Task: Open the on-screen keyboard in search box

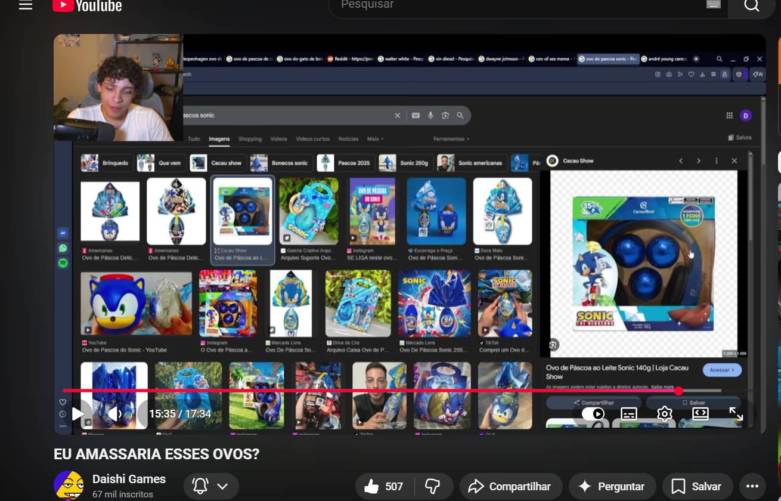Action: pos(714,4)
